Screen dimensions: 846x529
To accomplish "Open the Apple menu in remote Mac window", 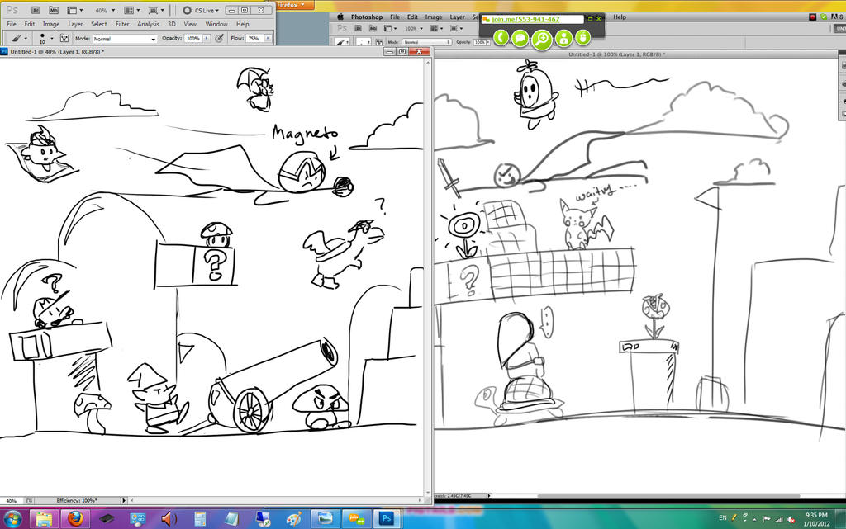I will coord(340,17).
